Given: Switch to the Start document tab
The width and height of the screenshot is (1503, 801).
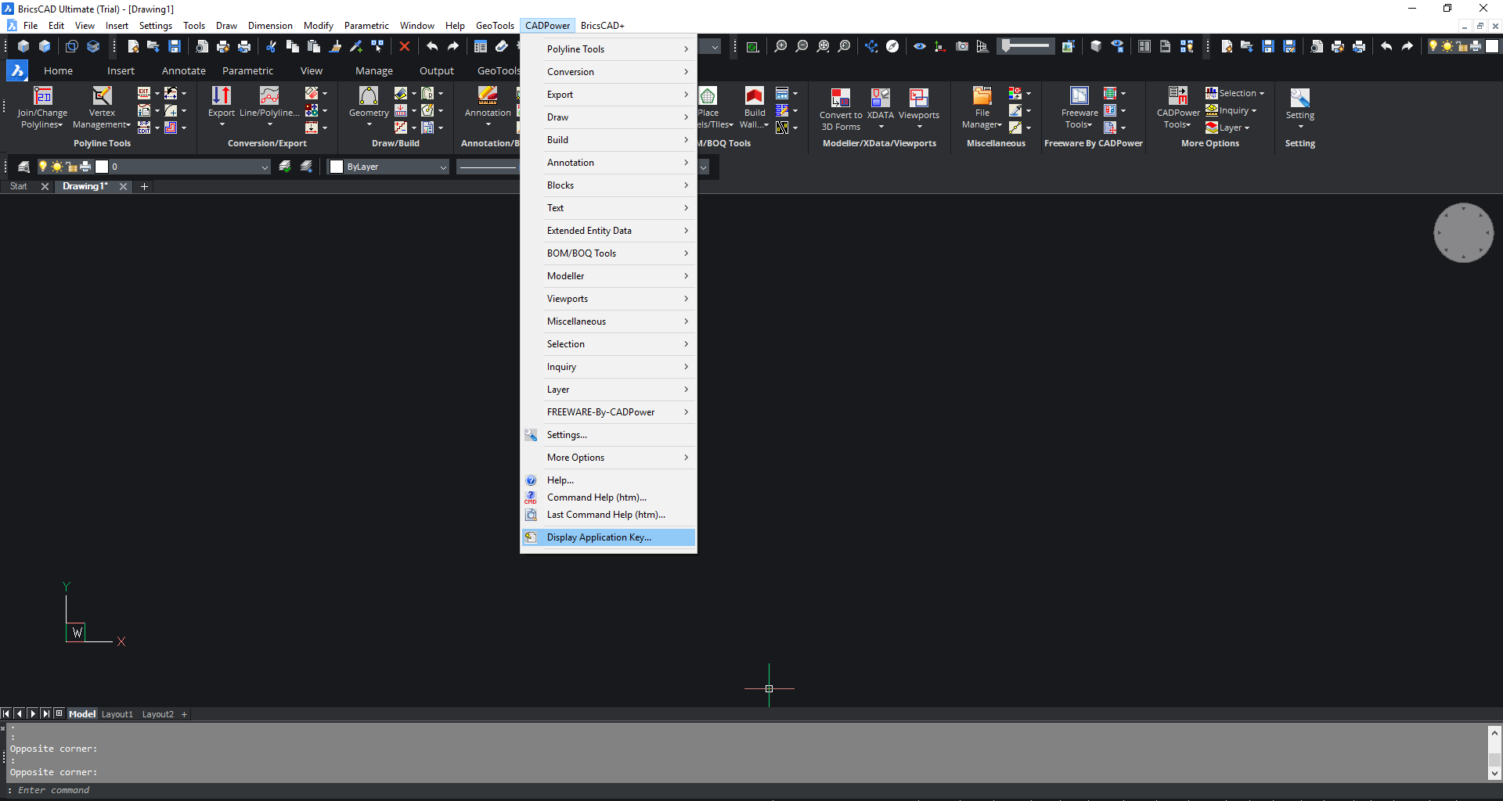Looking at the screenshot, I should (x=19, y=186).
